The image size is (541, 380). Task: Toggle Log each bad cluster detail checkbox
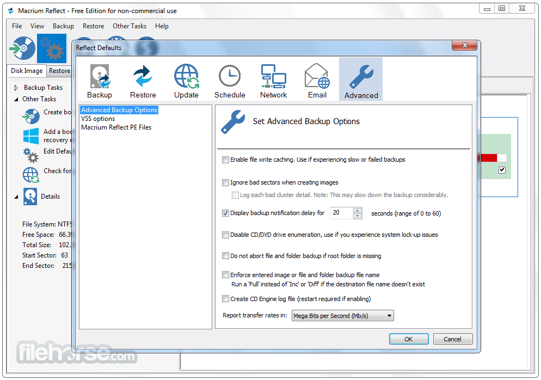point(235,195)
